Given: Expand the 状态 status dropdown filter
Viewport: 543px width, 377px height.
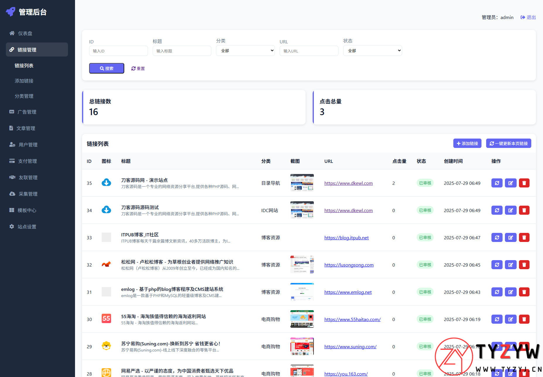Looking at the screenshot, I should (372, 51).
